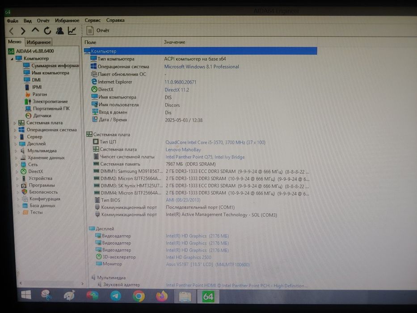
Task: Click the Дата / Время row icon
Action: [95, 119]
